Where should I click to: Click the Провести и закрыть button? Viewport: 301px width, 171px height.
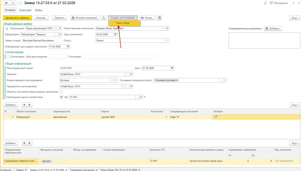click(x=17, y=18)
